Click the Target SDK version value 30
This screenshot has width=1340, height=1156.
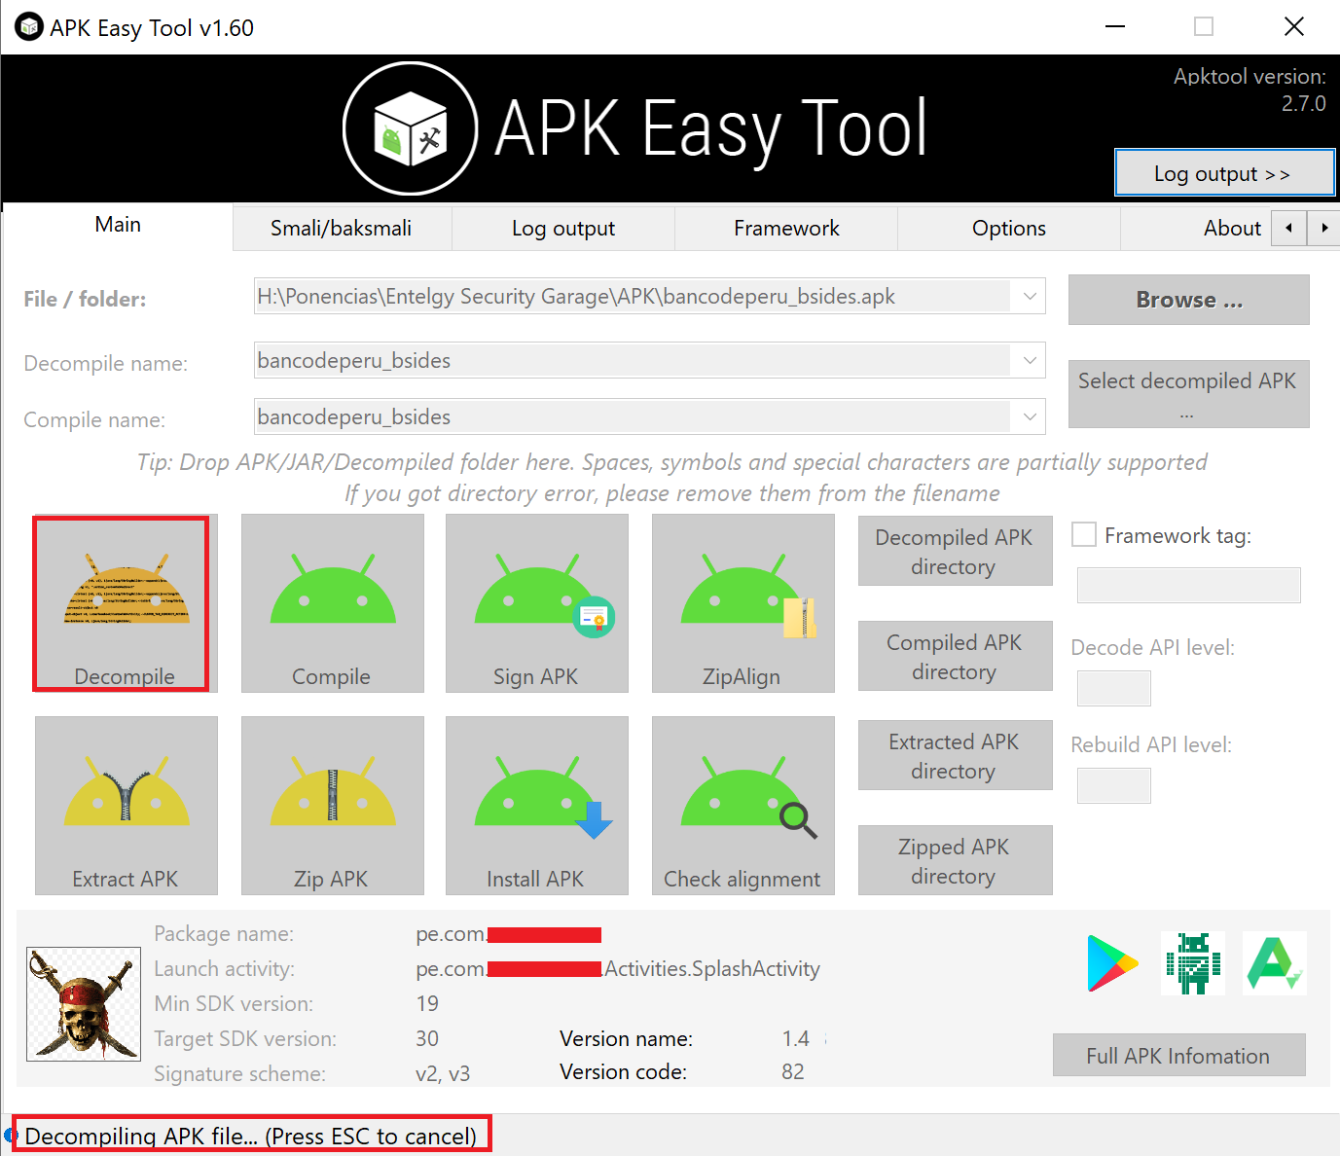427,1038
